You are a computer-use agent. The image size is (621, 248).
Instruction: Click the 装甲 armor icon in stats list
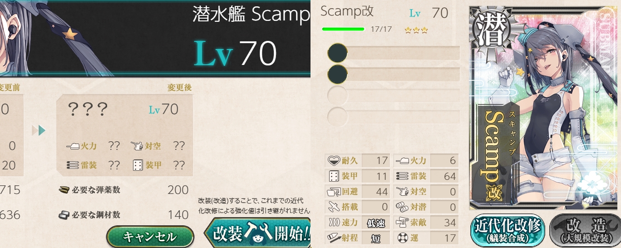click(334, 176)
